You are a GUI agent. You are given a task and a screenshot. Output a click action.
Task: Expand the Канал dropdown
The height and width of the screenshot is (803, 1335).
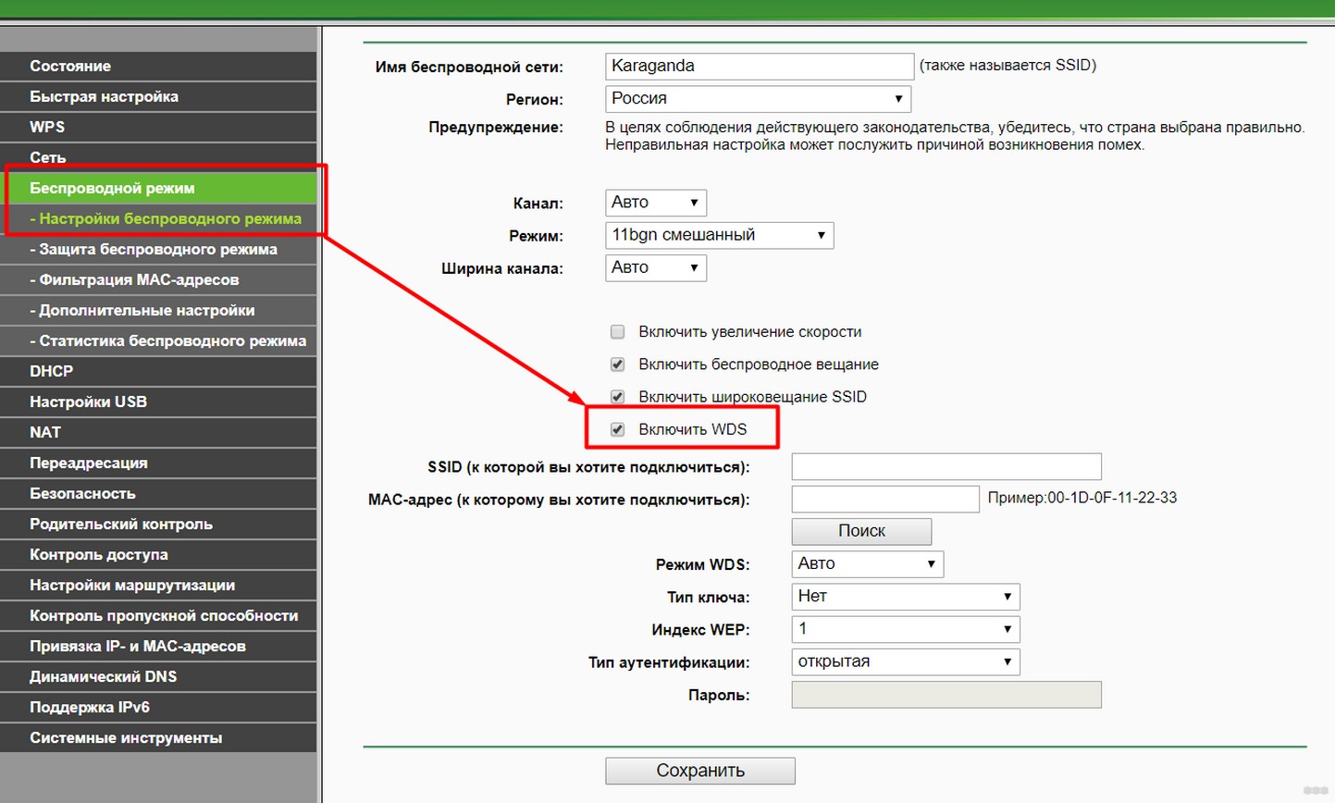[655, 203]
